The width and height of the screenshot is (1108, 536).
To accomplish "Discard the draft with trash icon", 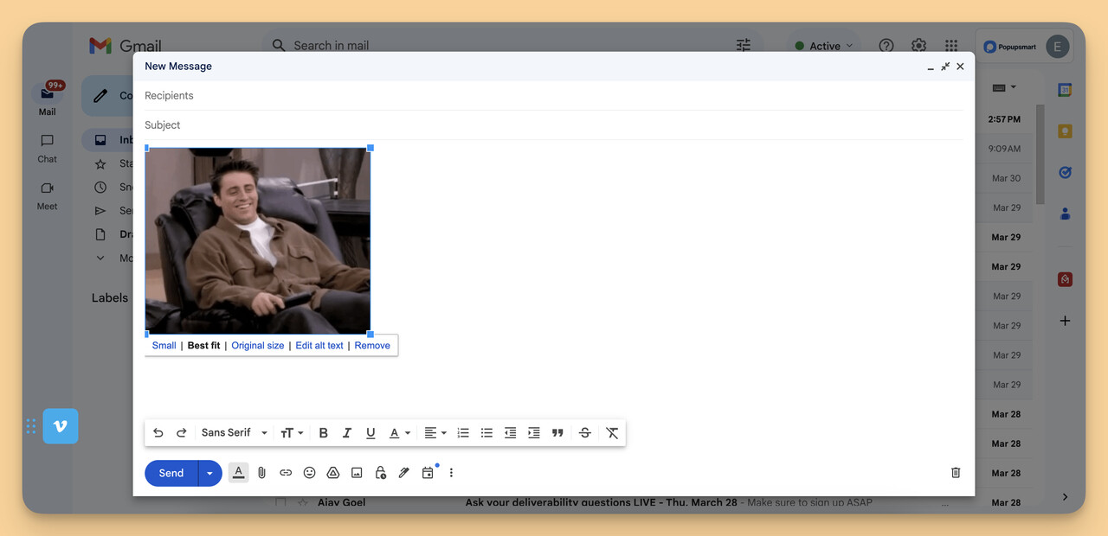I will (956, 473).
